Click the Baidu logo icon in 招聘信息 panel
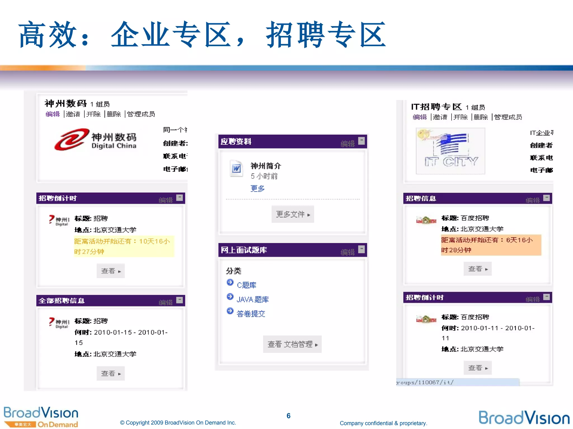The height and width of the screenshot is (429, 573). pyautogui.click(x=426, y=220)
